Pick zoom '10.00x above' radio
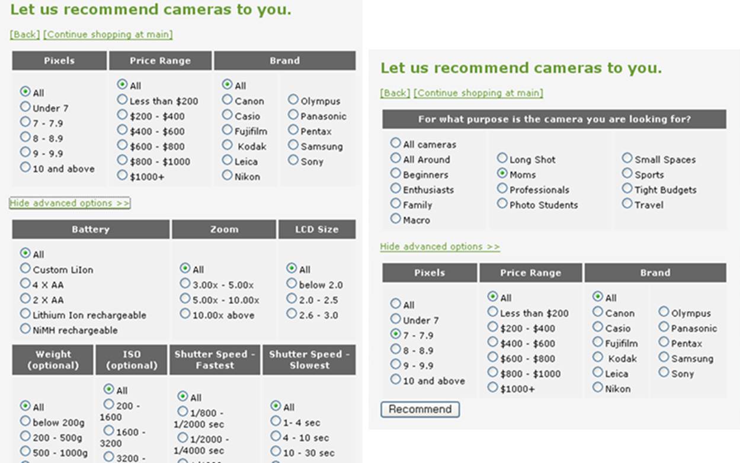This screenshot has width=740, height=463. [185, 314]
